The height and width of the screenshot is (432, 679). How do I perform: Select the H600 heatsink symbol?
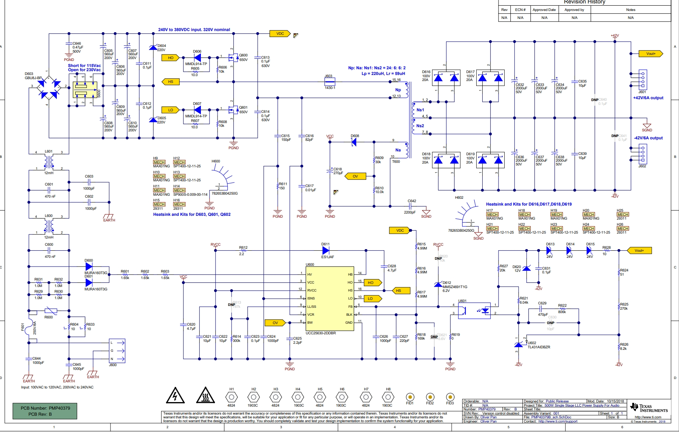pos(222,178)
